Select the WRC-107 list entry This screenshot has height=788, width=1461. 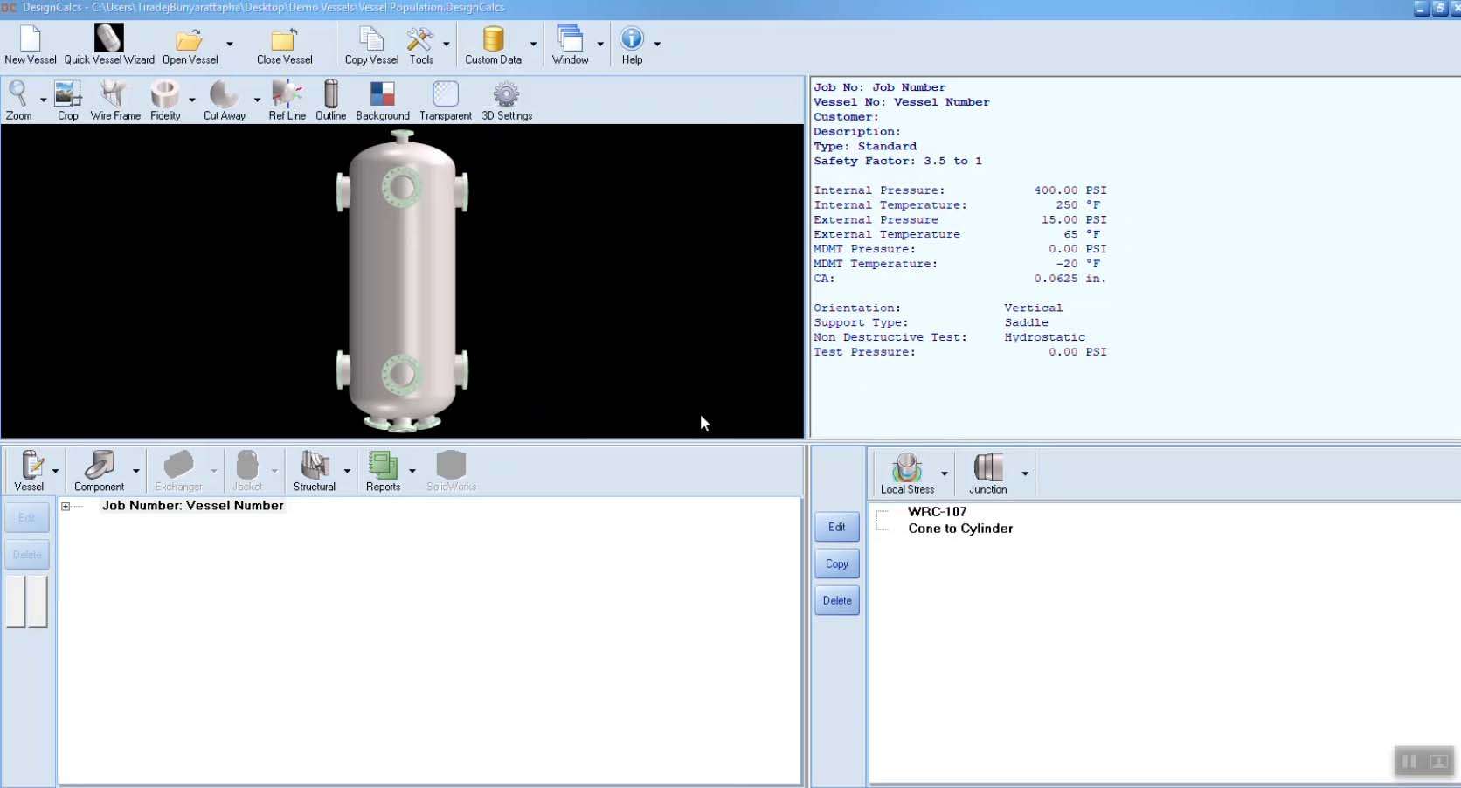pyautogui.click(x=937, y=512)
